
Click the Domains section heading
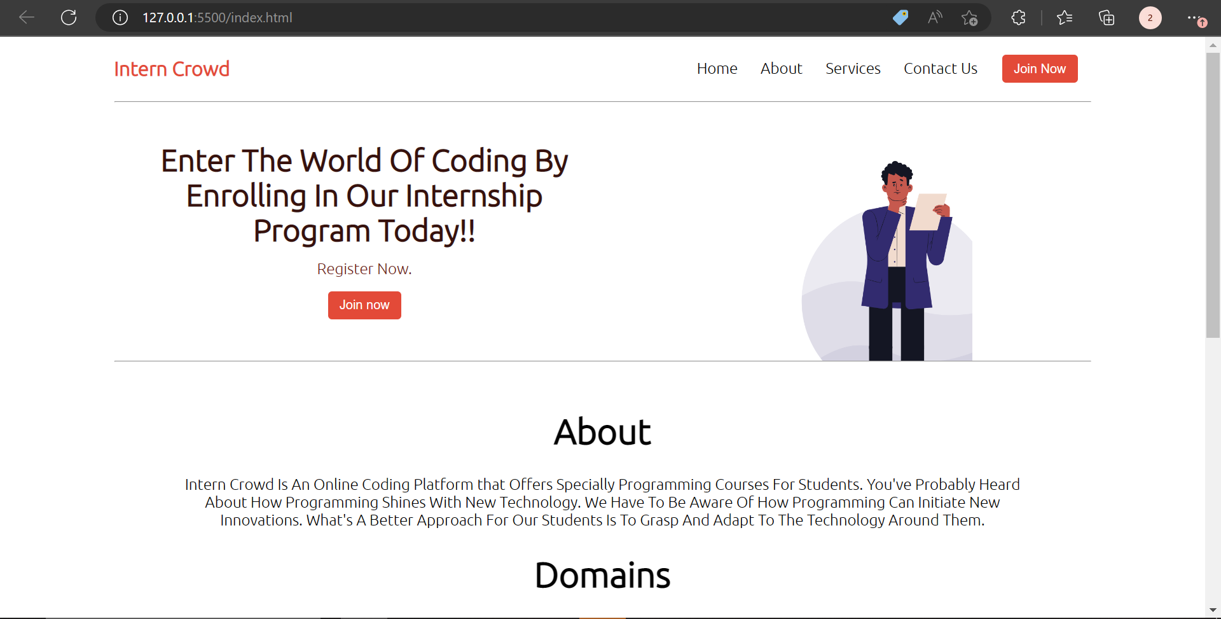point(602,575)
